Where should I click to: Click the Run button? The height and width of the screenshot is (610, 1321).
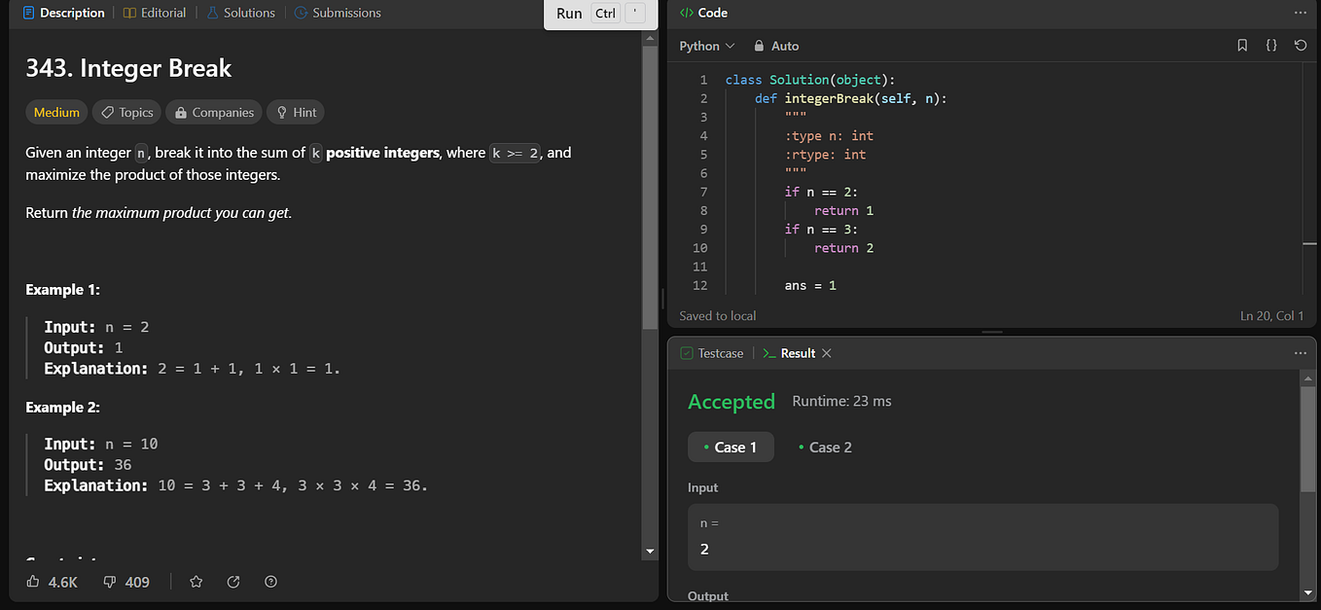(x=569, y=13)
